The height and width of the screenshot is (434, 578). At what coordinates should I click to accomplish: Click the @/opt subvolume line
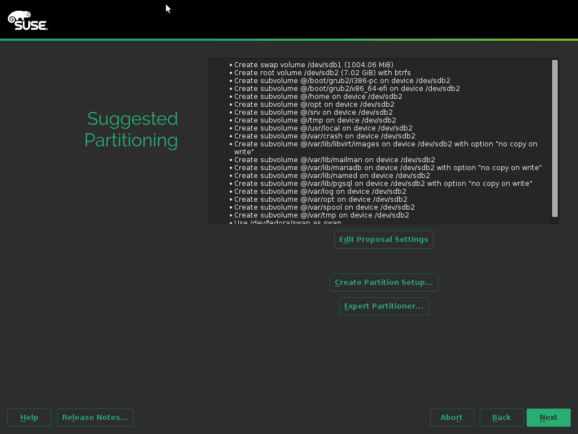click(314, 105)
